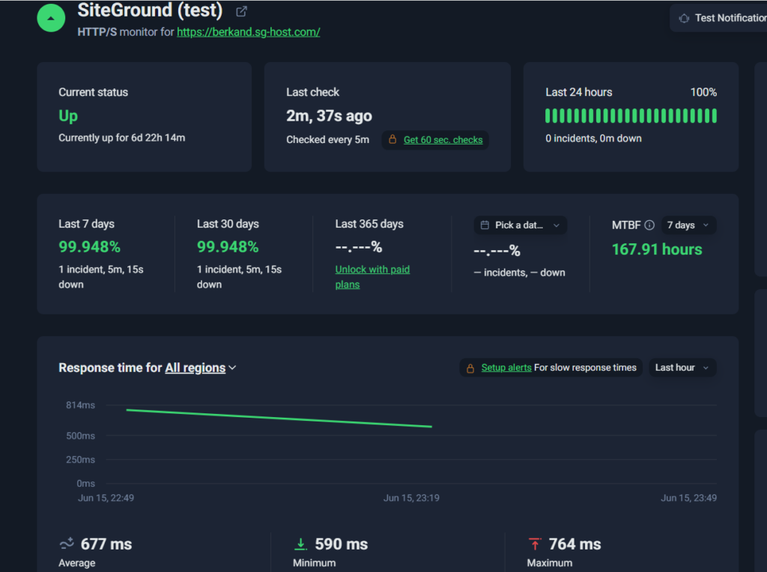Click the 590 ms minimum value
The image size is (767, 572).
(341, 544)
